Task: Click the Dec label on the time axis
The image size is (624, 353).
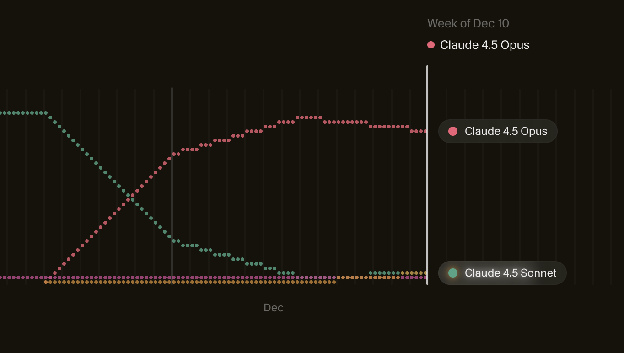Action: (x=274, y=308)
